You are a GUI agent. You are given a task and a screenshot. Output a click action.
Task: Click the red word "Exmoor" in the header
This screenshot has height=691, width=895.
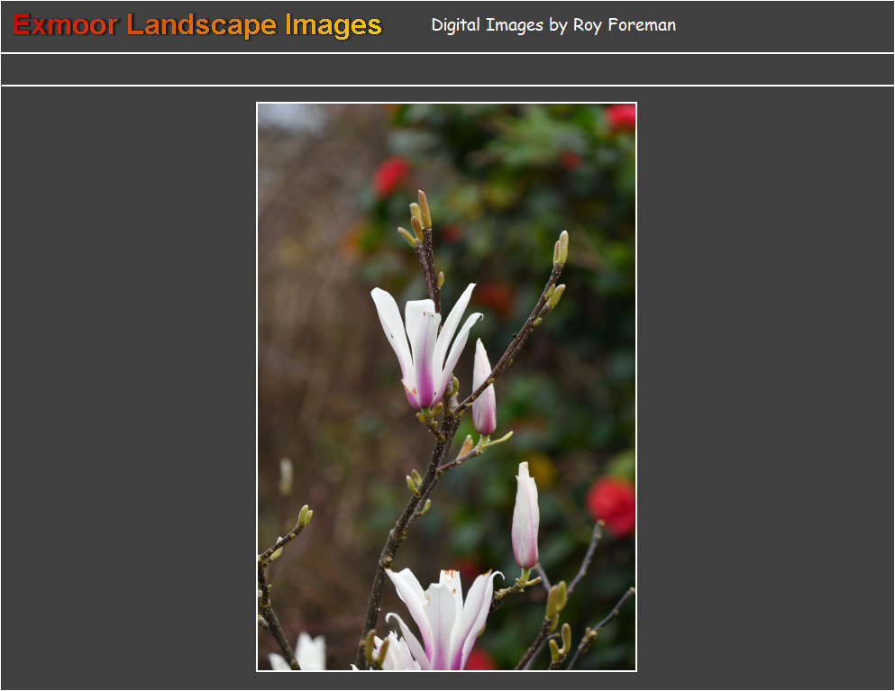(65, 25)
